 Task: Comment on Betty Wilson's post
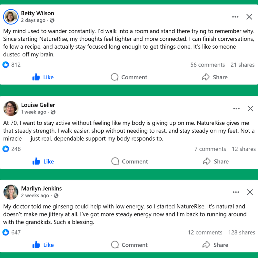(x=129, y=77)
